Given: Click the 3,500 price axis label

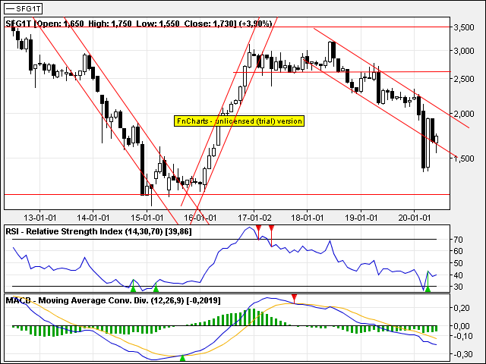Looking at the screenshot, I should (464, 27).
